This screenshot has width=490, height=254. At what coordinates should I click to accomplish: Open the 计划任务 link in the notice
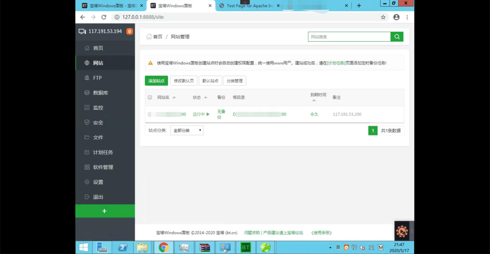tap(336, 63)
